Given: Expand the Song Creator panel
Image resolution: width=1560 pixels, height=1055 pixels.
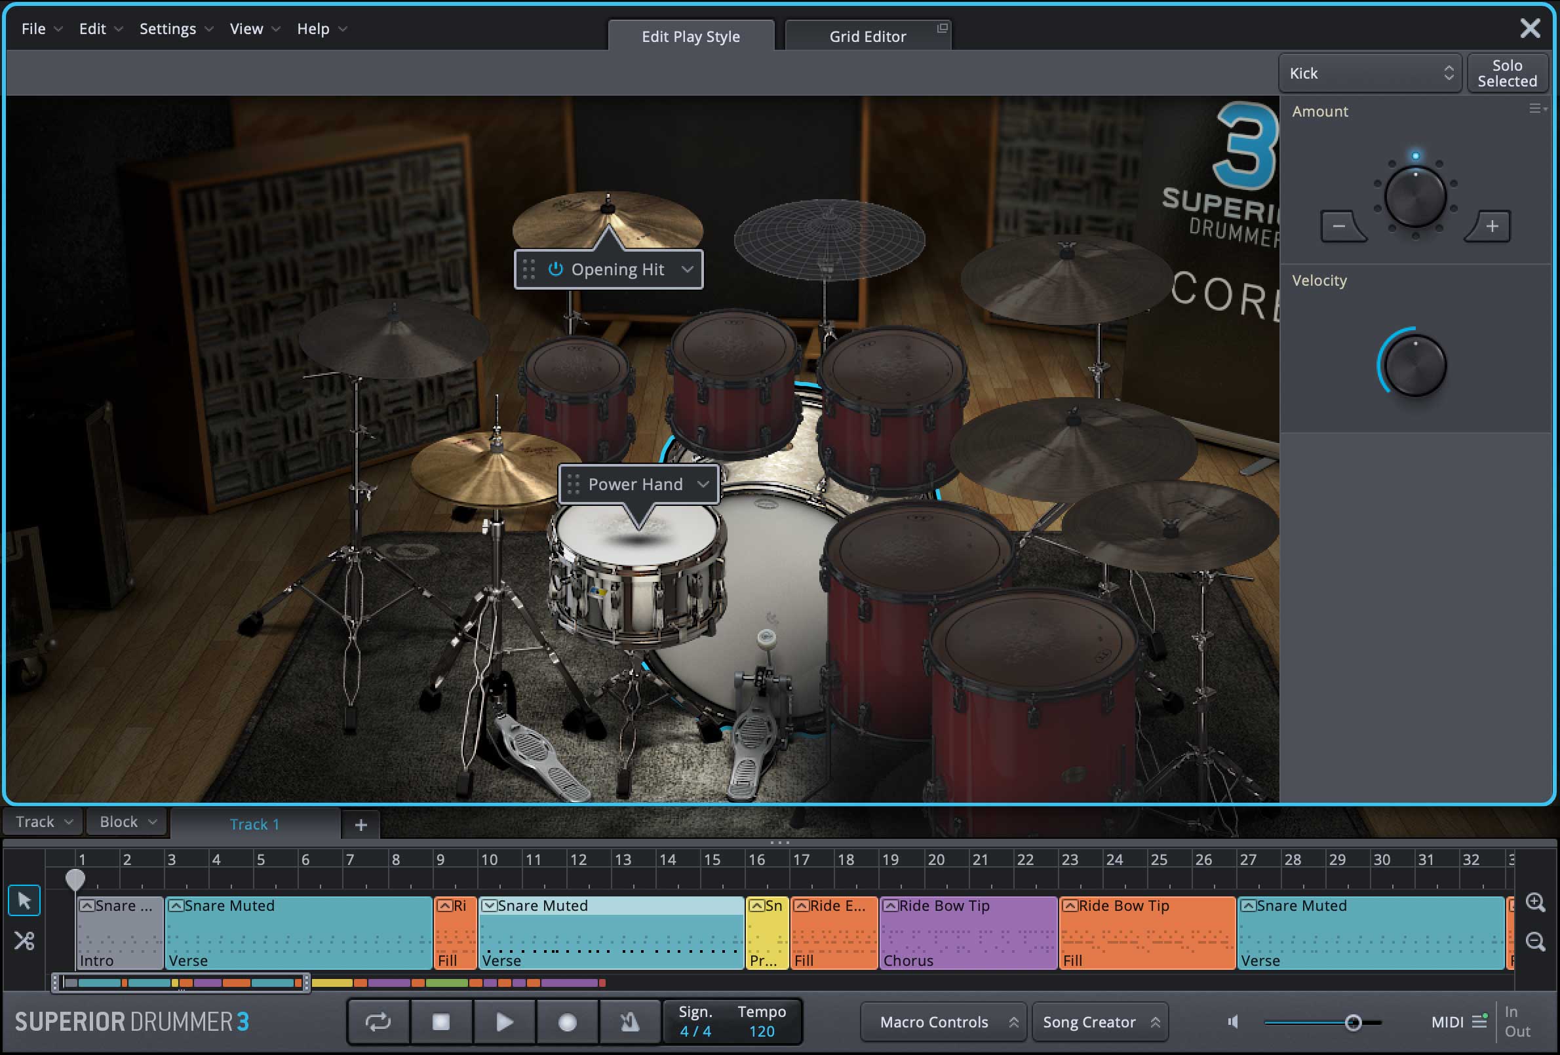Looking at the screenshot, I should [1099, 1022].
